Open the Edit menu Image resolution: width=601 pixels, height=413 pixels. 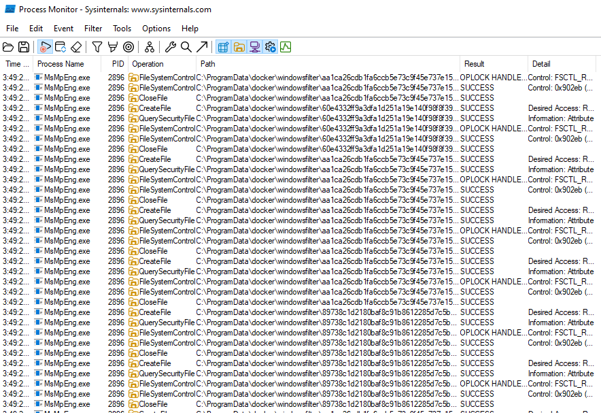click(x=36, y=29)
